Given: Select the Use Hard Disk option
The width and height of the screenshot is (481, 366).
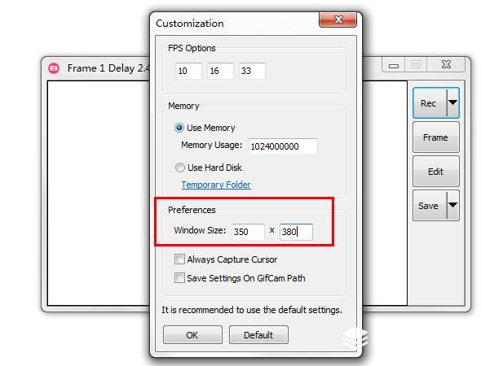Looking at the screenshot, I should [179, 168].
